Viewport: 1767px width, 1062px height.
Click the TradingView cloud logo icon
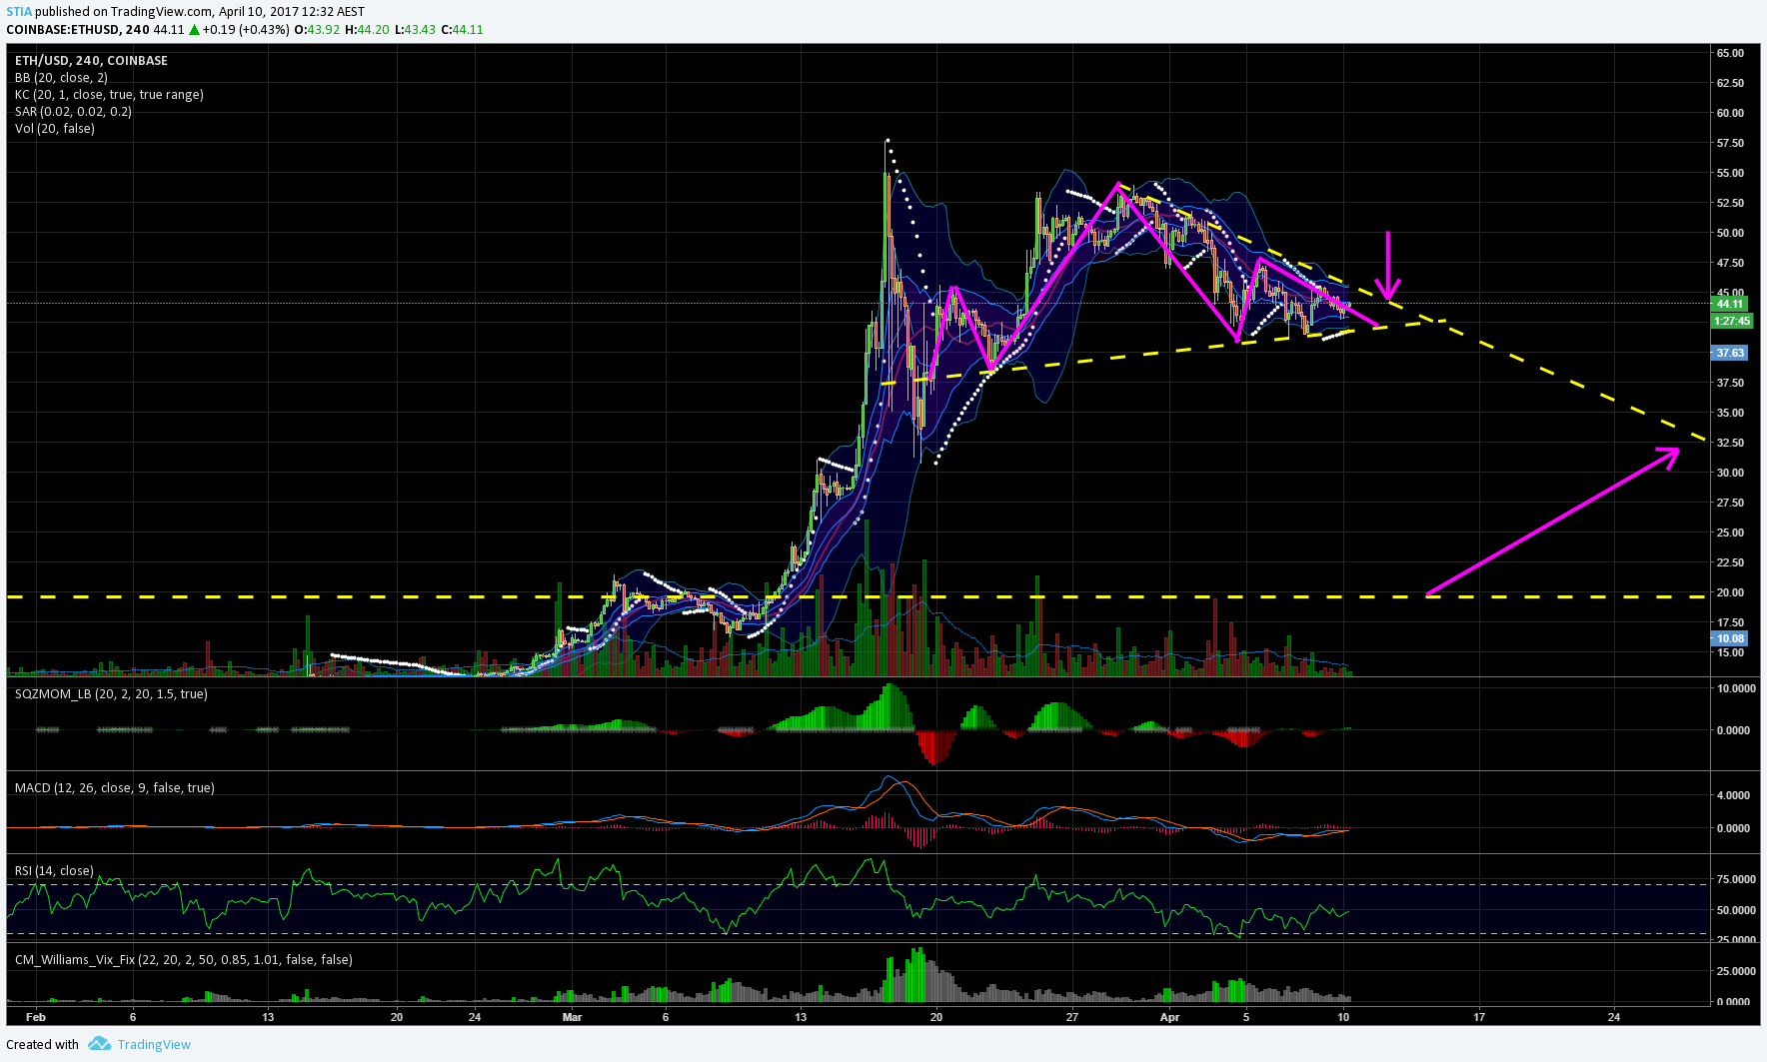coord(99,1044)
